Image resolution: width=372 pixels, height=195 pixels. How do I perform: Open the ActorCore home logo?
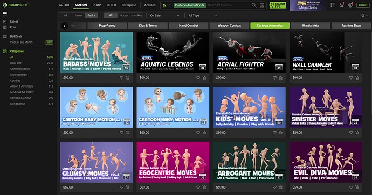point(15,5)
